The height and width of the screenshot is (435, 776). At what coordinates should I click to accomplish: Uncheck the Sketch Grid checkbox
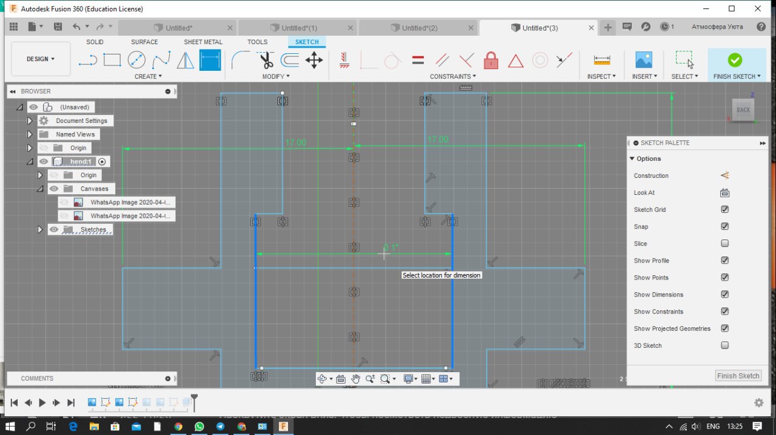coord(724,209)
